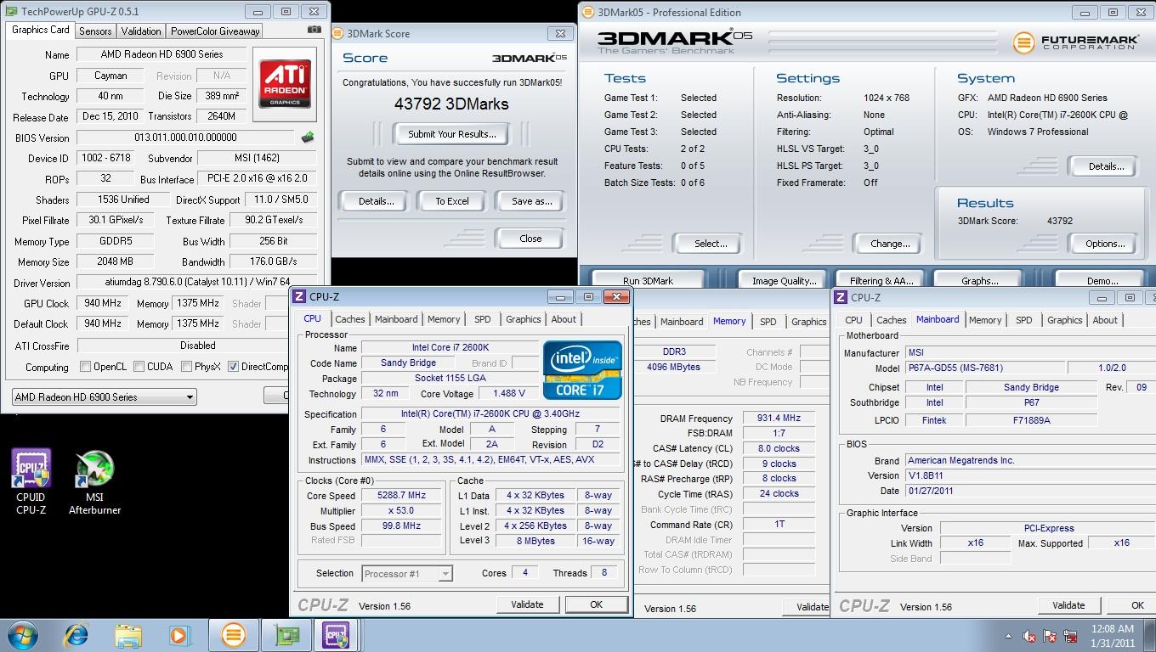Click the Filtering & AA button
Viewport: 1156px width, 652px height.
[881, 280]
